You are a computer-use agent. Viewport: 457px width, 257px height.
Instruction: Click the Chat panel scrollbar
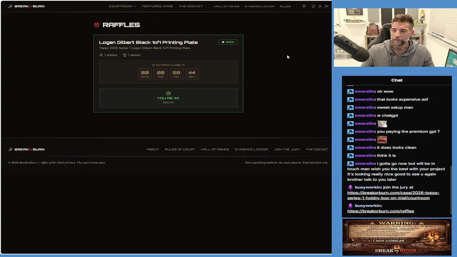451,191
